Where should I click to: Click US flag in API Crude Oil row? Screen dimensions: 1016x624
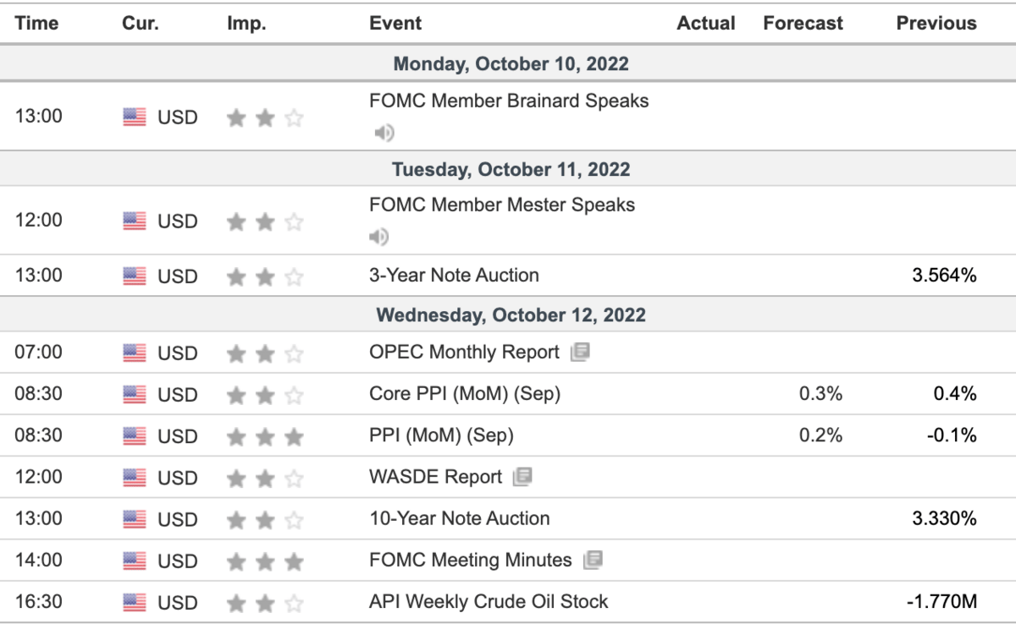[135, 603]
